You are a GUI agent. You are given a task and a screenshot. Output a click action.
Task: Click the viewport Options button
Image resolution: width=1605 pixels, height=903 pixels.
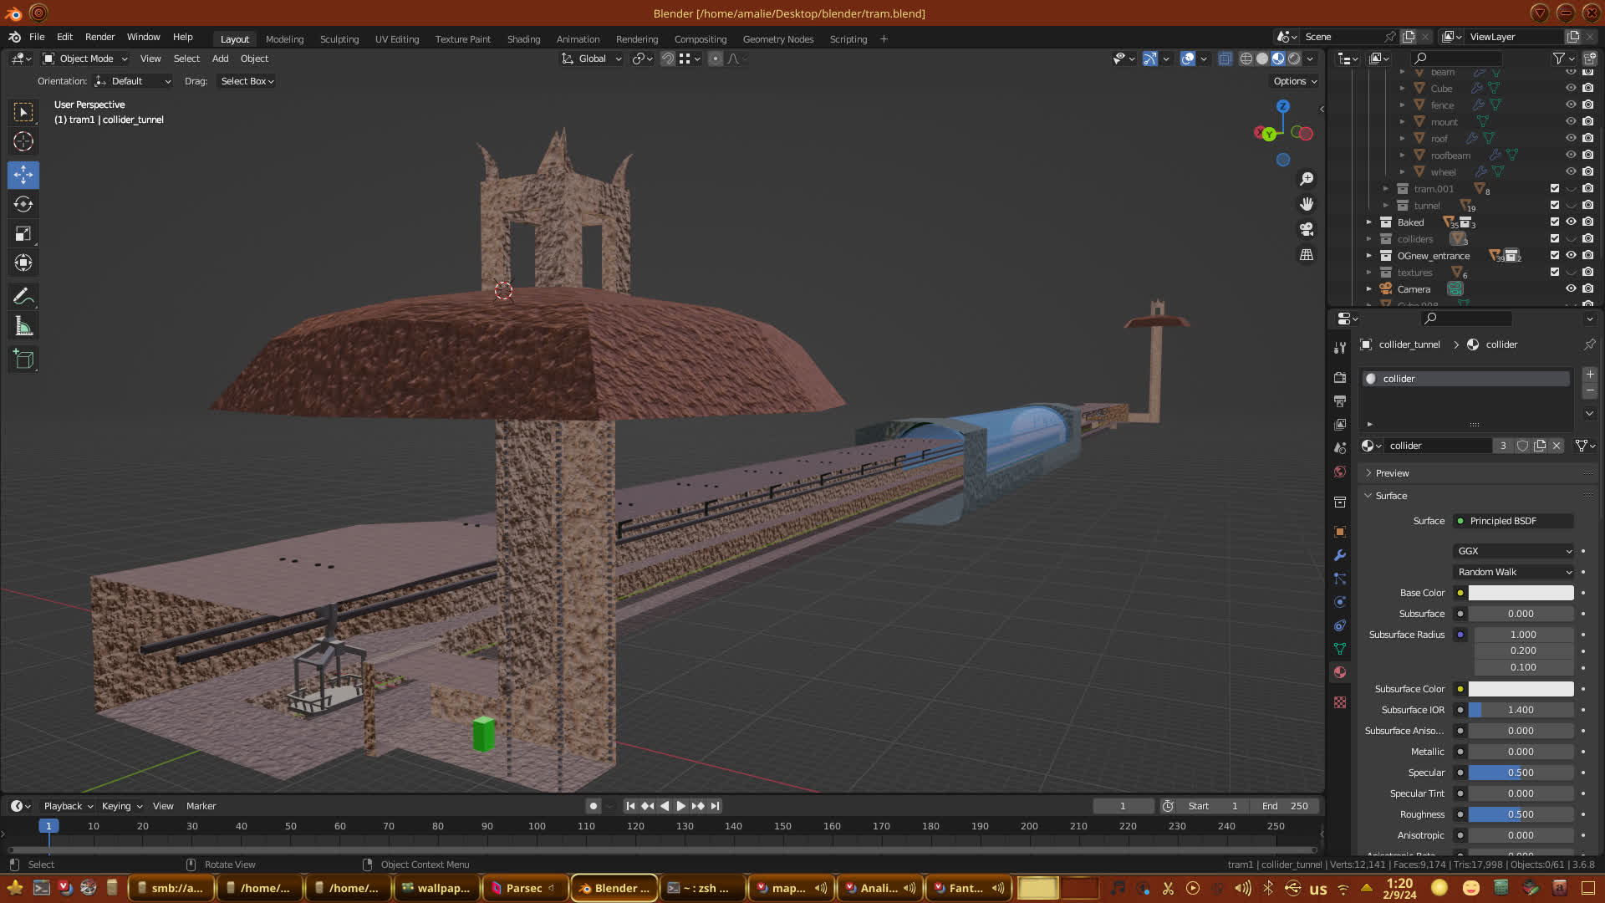pos(1294,81)
